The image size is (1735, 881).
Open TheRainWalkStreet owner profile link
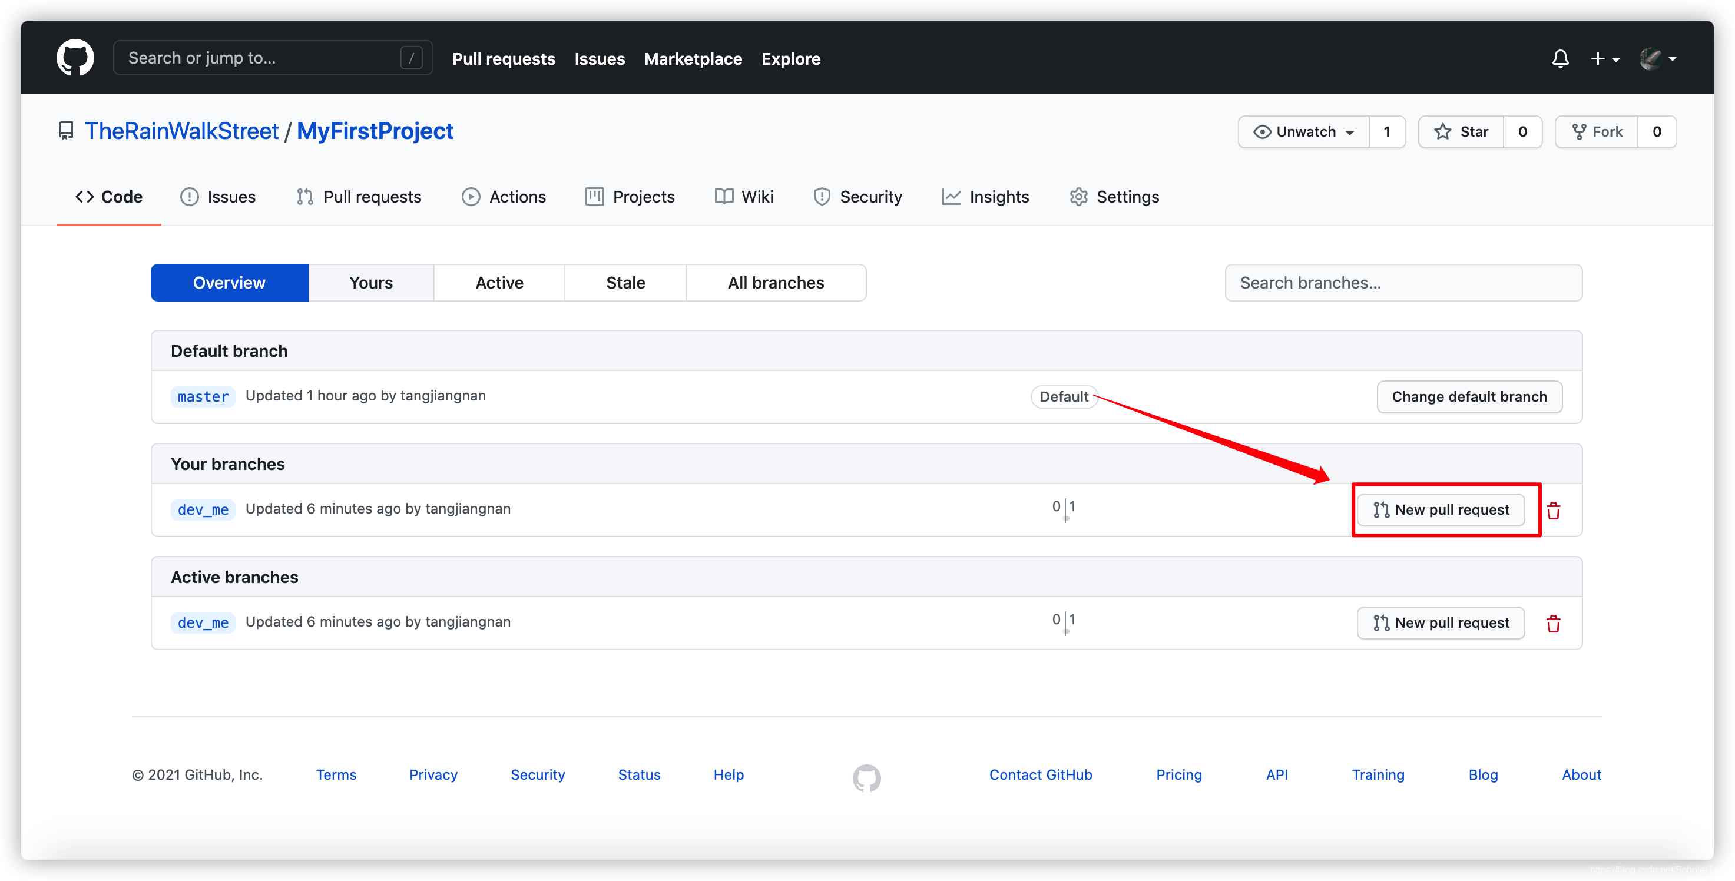(181, 131)
